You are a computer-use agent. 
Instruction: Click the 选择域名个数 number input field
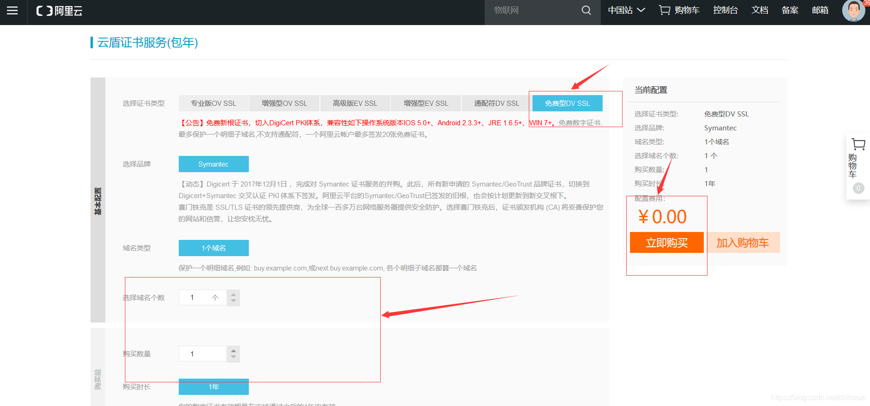tap(202, 297)
